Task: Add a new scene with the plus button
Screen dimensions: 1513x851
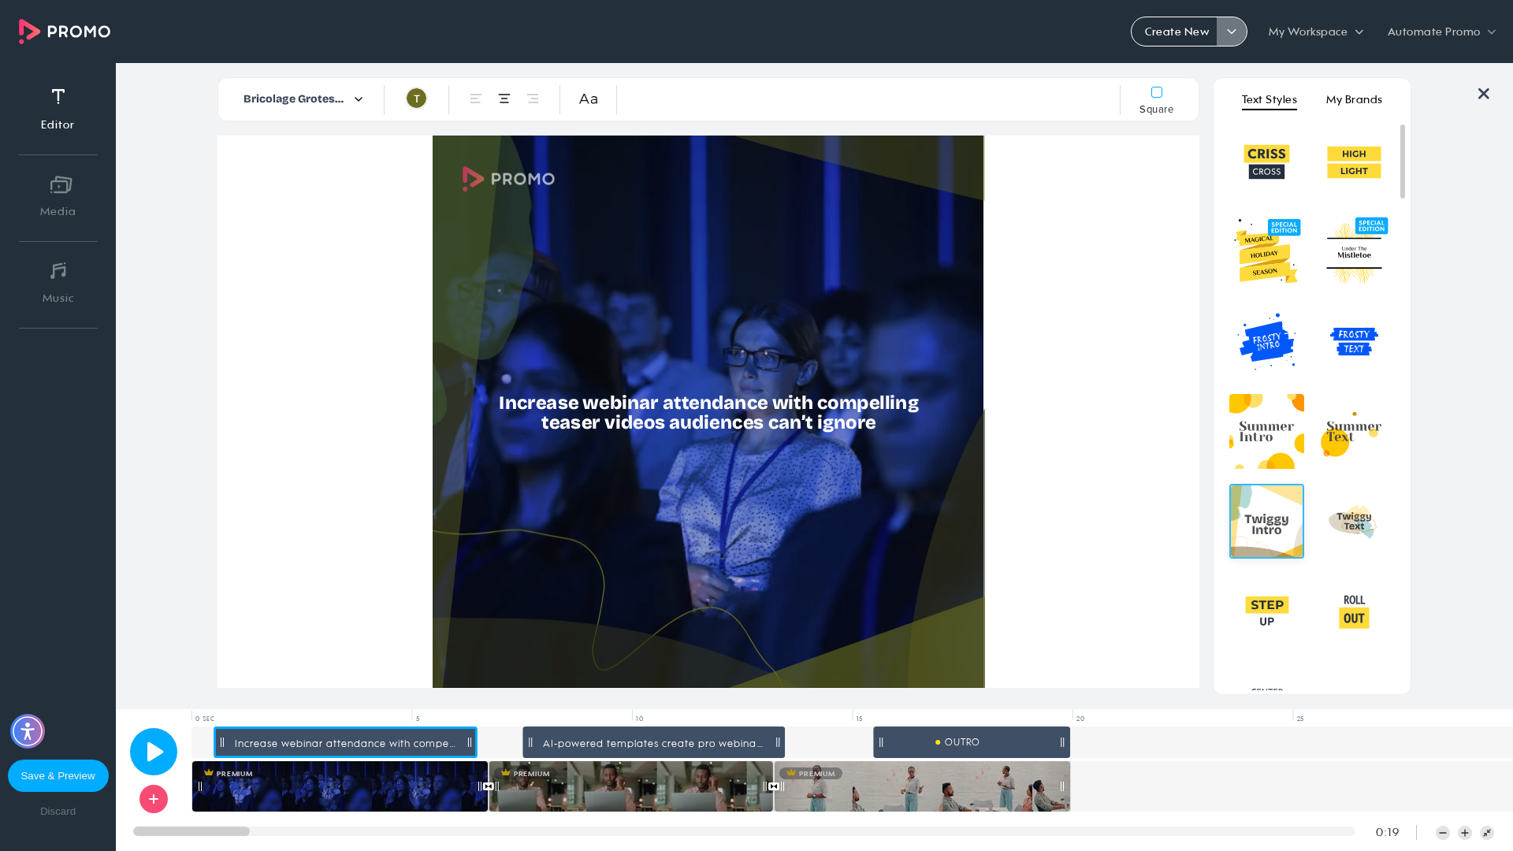Action: [154, 799]
